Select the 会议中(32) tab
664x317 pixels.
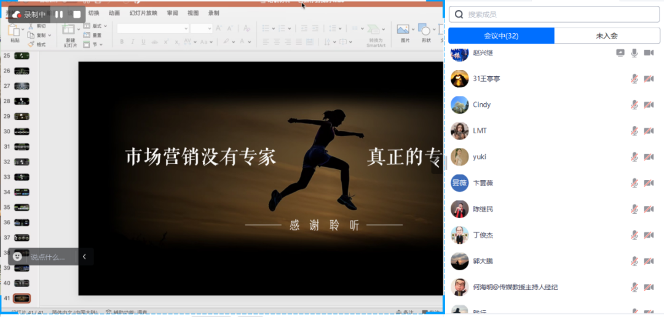(501, 36)
